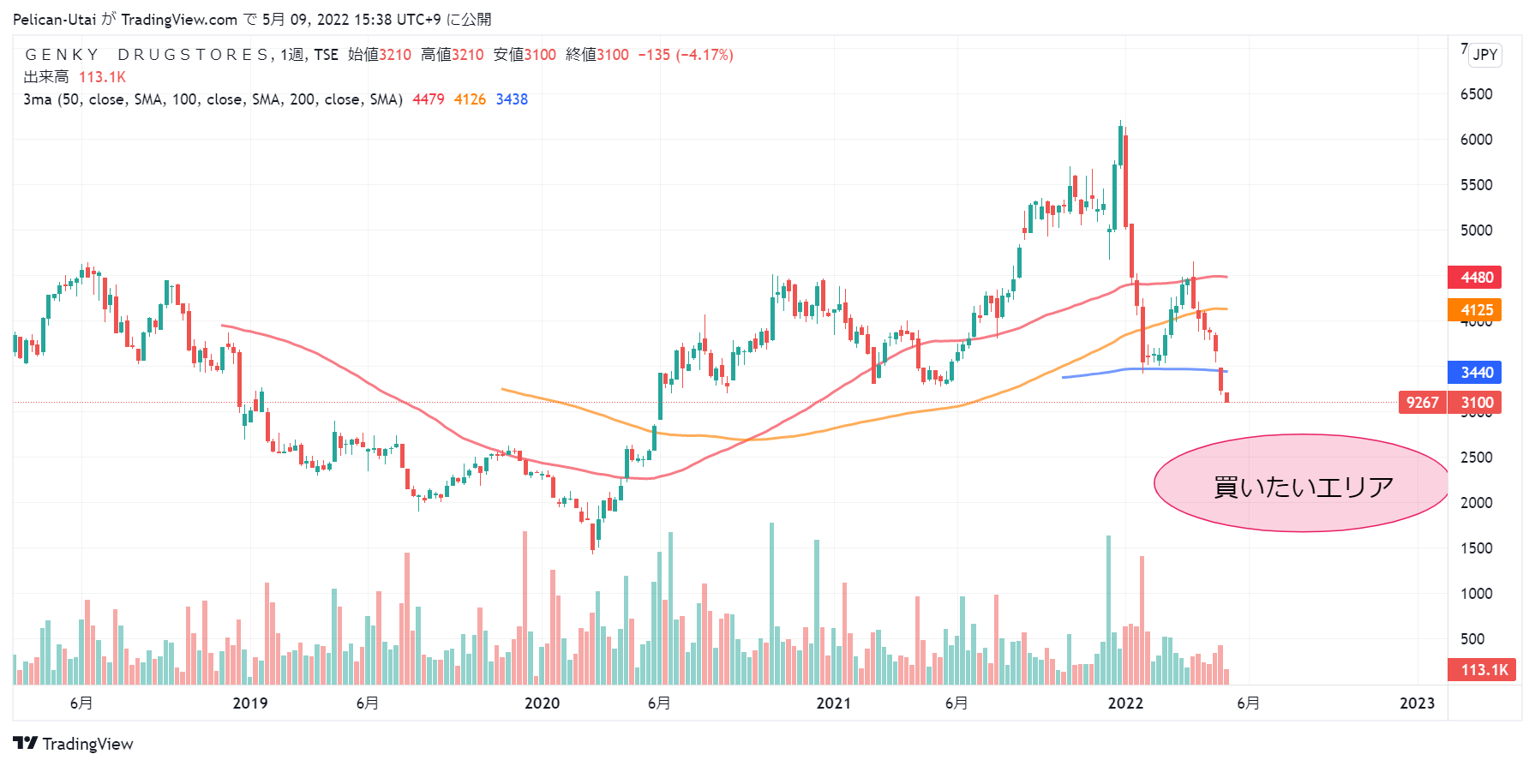
Task: Click the 6500 level on the price axis
Action: 1476,94
